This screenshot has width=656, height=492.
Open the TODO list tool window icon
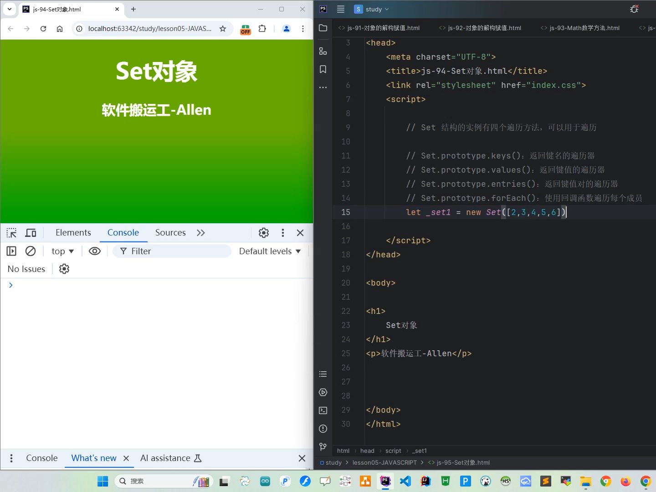pos(323,374)
